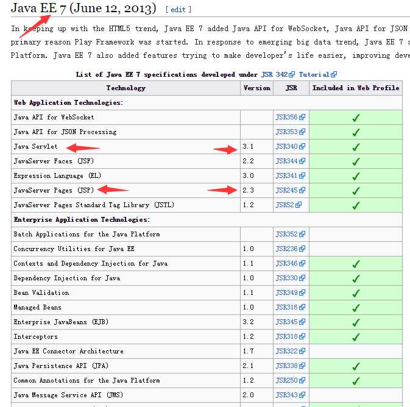Select the Web Application Technologies section row
This screenshot has height=407, width=410.
tap(207, 103)
